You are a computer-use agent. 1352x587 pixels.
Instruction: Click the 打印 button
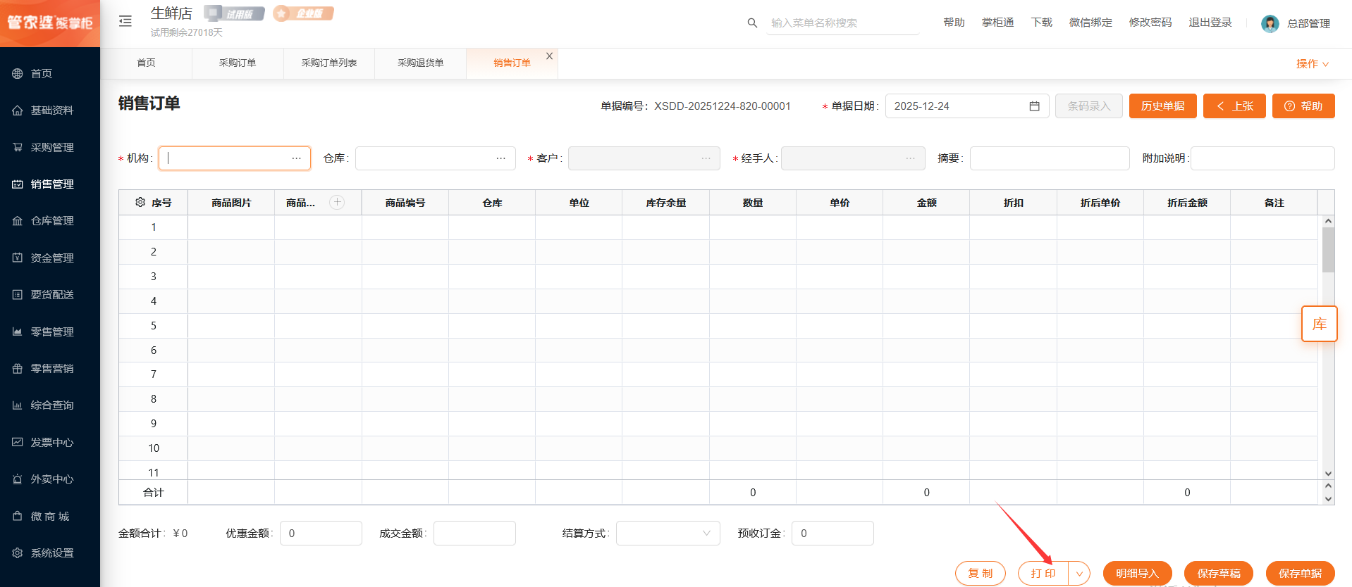coord(1043,574)
